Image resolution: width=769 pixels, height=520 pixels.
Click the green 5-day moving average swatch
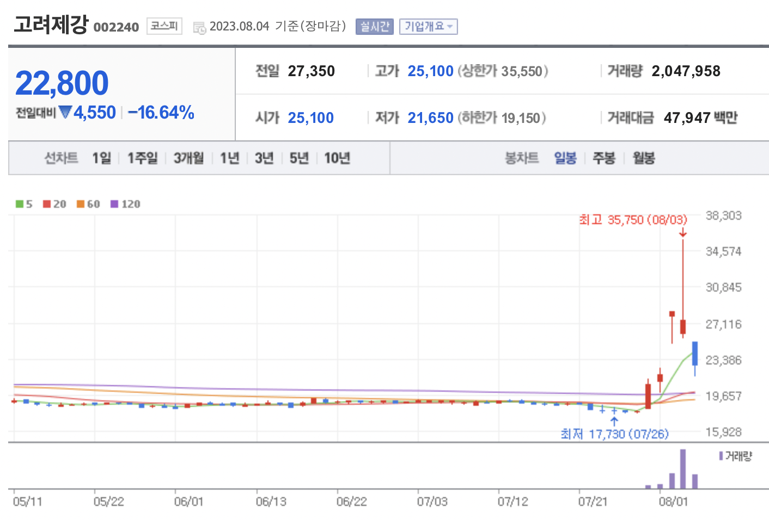click(19, 204)
